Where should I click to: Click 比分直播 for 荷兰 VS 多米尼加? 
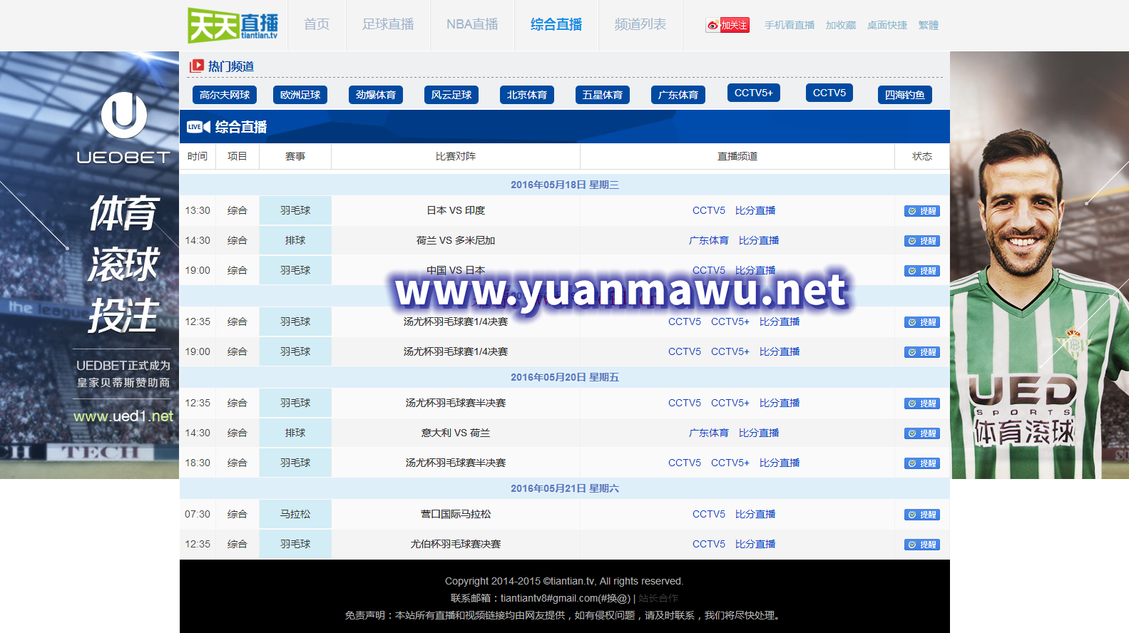759,241
